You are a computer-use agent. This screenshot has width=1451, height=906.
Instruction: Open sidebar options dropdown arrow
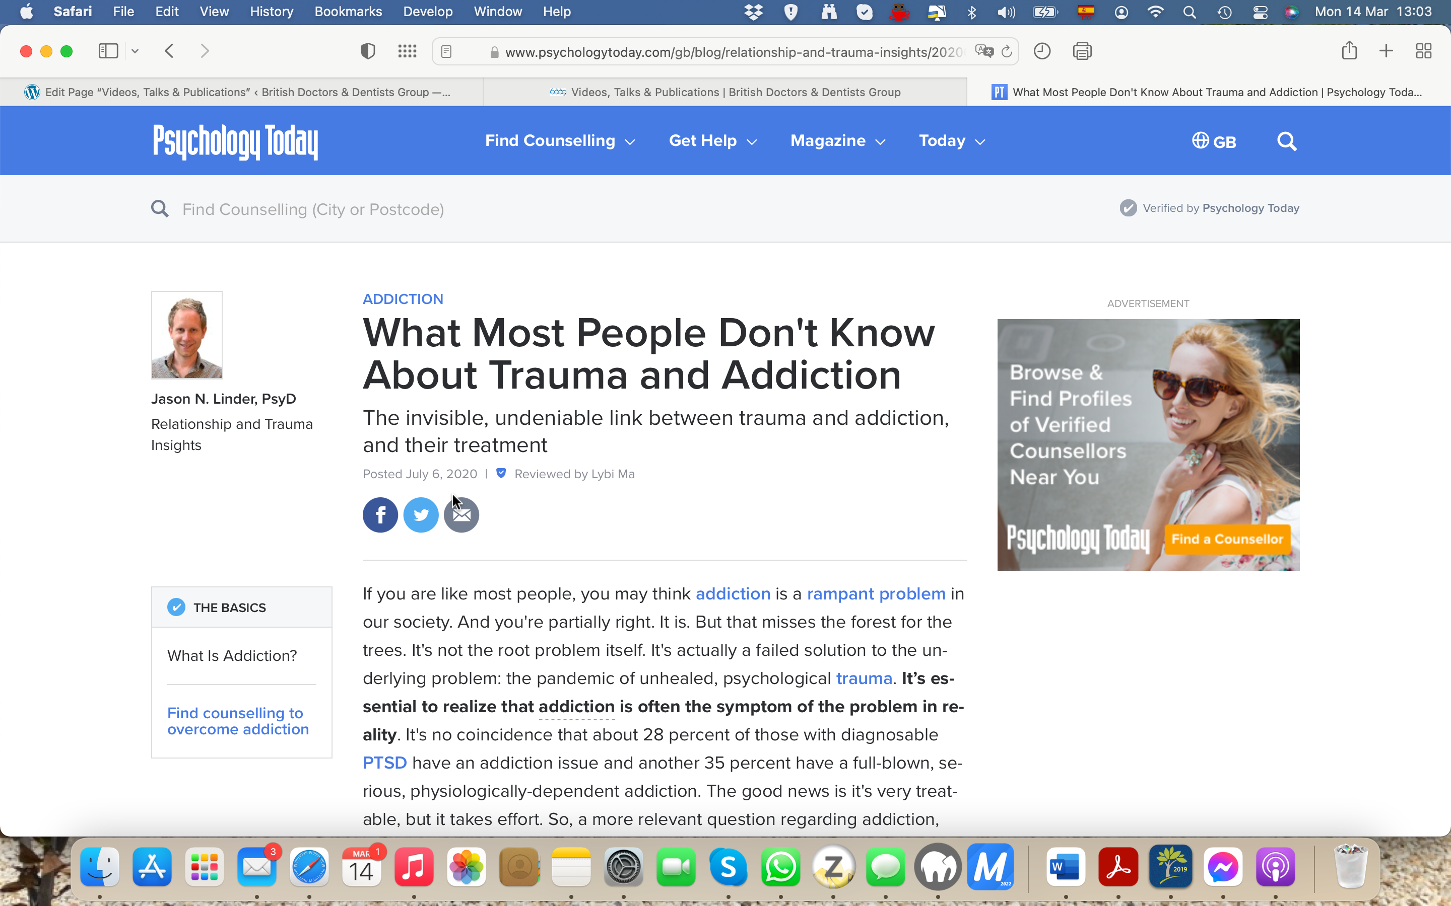[135, 51]
